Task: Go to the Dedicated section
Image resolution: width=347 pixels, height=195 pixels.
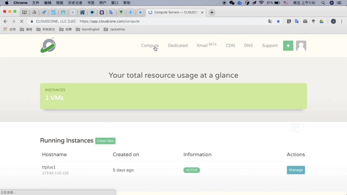Action: [178, 45]
